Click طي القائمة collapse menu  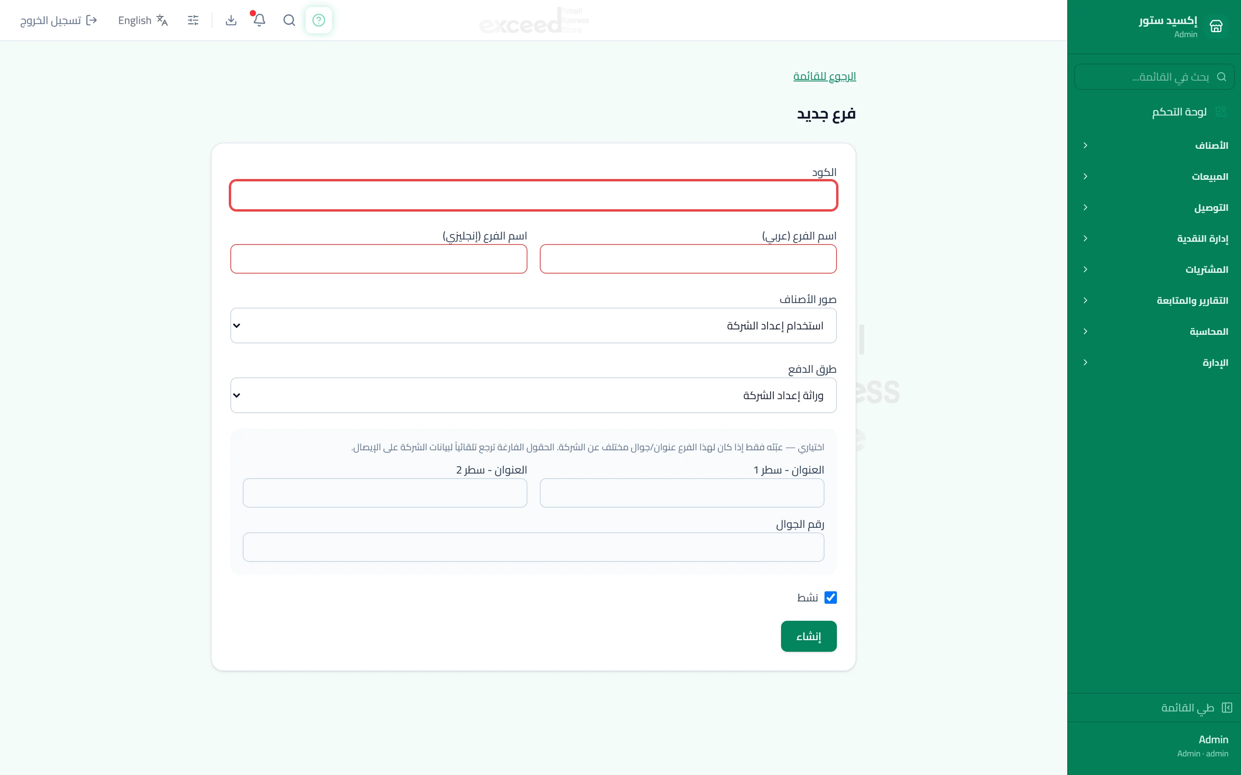1187,708
